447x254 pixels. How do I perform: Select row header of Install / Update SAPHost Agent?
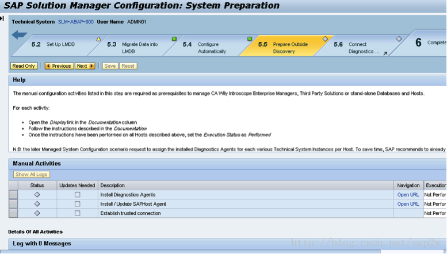13,204
